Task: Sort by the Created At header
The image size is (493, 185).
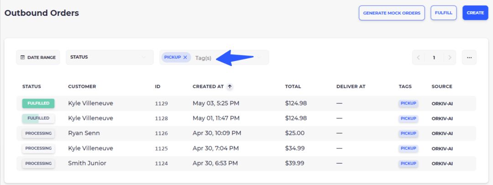Action: click(x=208, y=87)
